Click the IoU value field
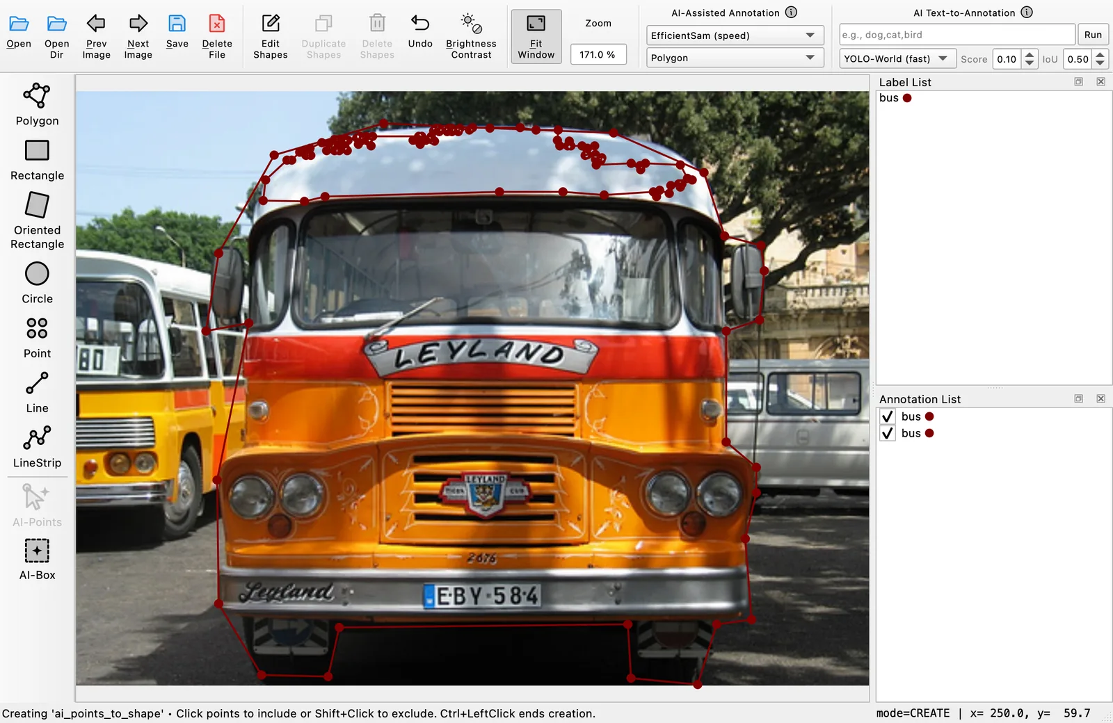This screenshot has height=723, width=1113. [x=1078, y=59]
